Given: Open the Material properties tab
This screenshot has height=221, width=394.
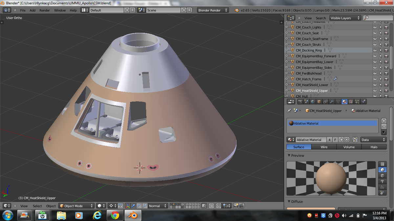Looking at the screenshot, I should click(x=344, y=102).
